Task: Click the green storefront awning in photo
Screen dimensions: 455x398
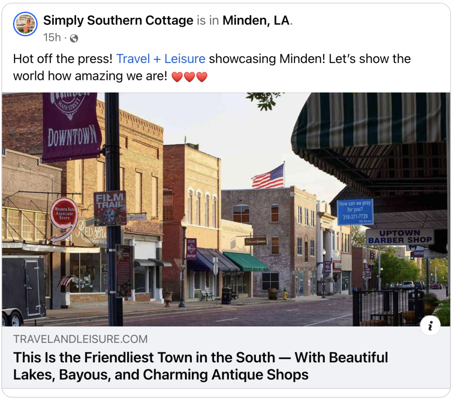Action: pyautogui.click(x=246, y=262)
